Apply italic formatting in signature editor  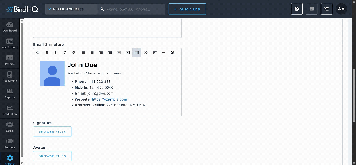65,52
